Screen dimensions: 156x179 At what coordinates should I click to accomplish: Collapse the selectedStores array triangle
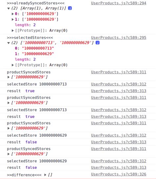pyautogui.click(x=9, y=43)
